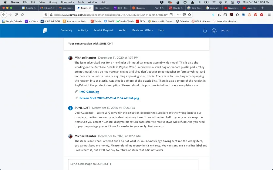This screenshot has width=273, height=170.
Task: Open Google Calendar bookmark
Action: point(12,21)
